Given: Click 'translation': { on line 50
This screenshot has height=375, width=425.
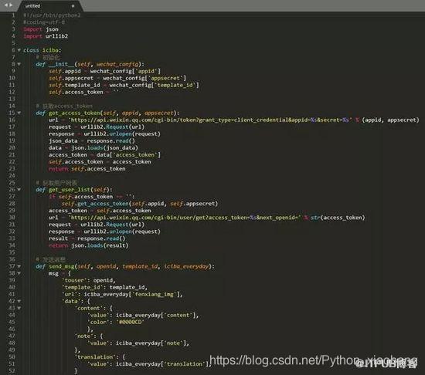Looking at the screenshot, I should [x=100, y=357].
